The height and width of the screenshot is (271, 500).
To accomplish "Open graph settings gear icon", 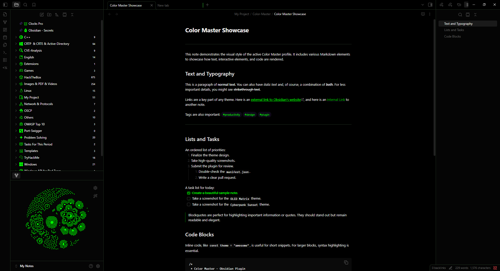I will (x=95, y=188).
